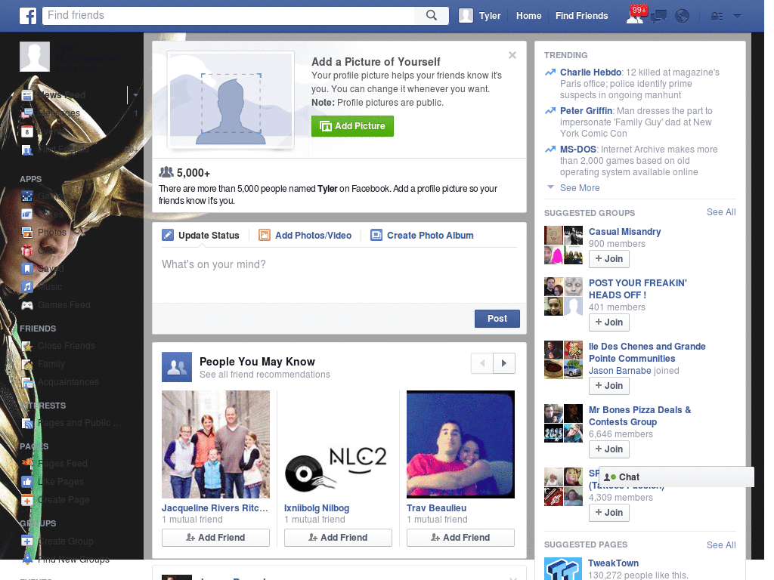Open Find Friends in the top bar
The height and width of the screenshot is (580, 774).
click(581, 16)
